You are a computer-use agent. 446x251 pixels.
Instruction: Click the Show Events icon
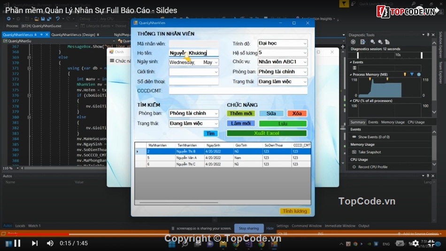(x=354, y=137)
